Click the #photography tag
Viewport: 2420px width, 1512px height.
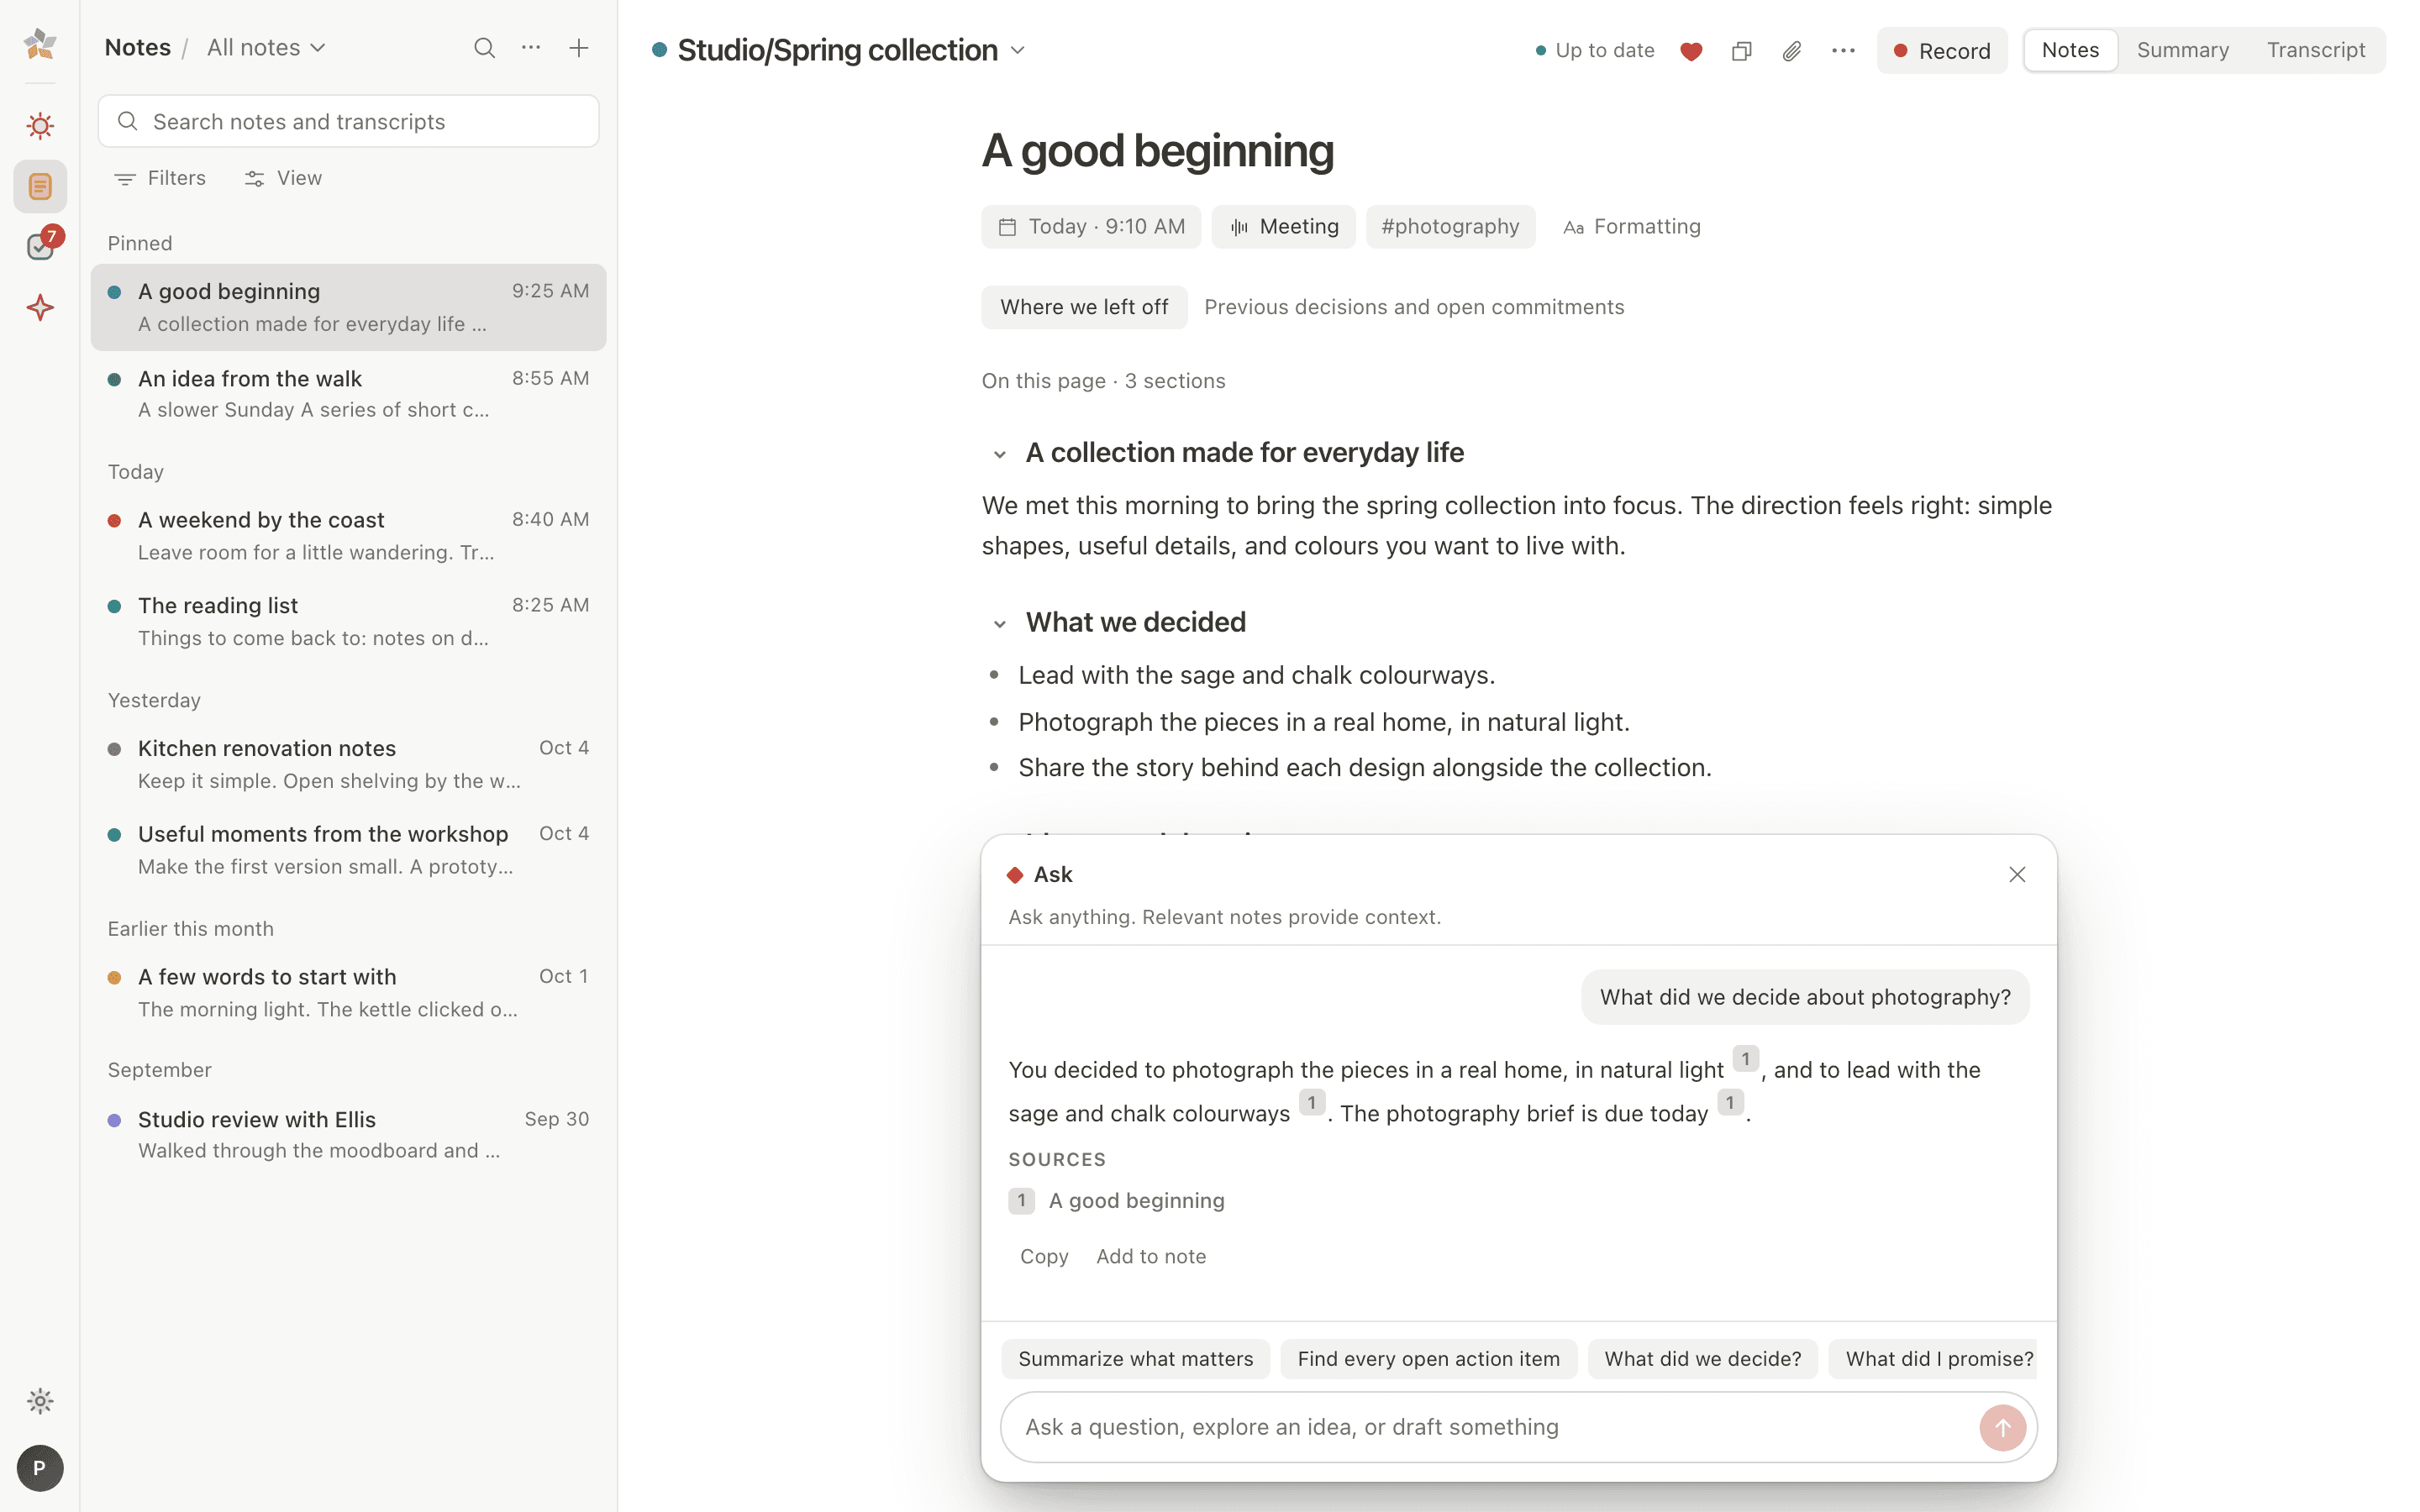click(1450, 227)
